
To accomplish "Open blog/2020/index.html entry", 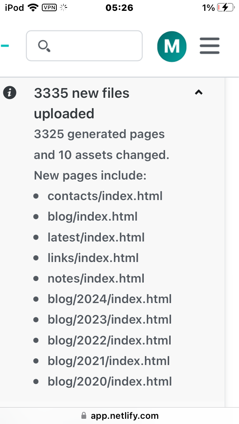I will pyautogui.click(x=109, y=381).
